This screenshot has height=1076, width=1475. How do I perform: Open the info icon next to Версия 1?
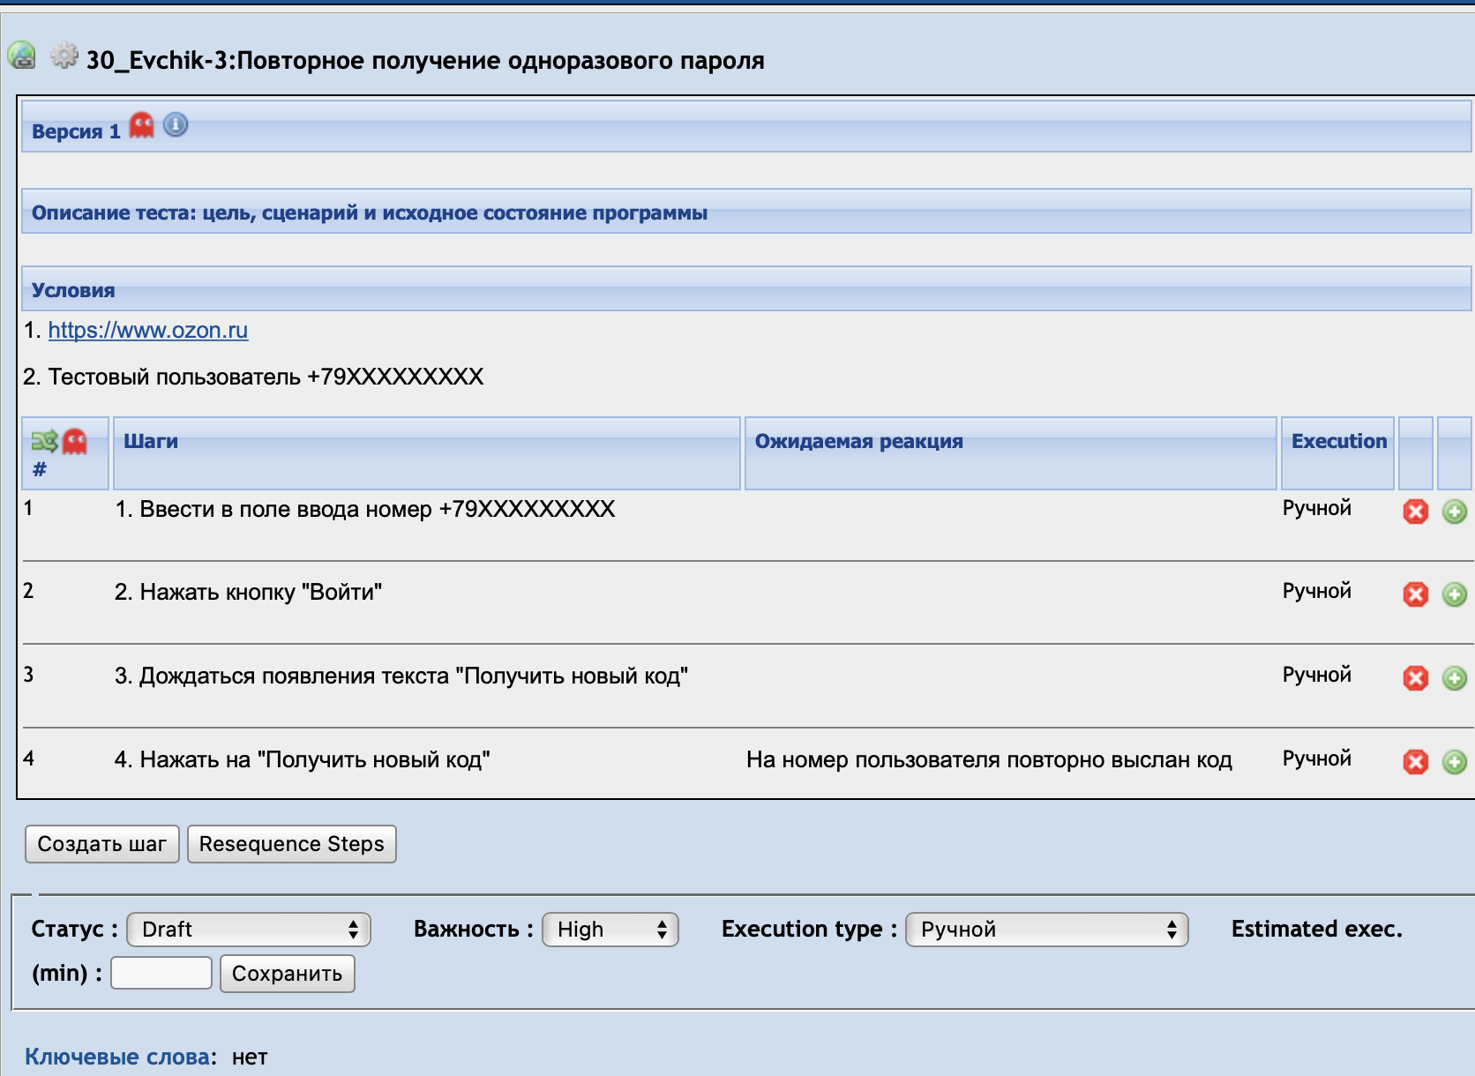tap(175, 125)
